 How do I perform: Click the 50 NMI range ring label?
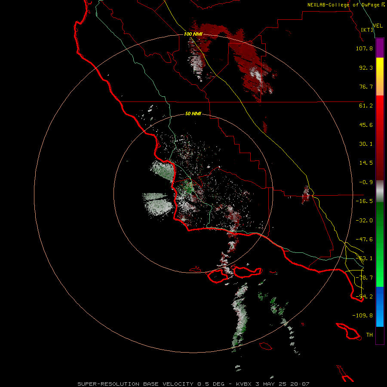(193, 114)
